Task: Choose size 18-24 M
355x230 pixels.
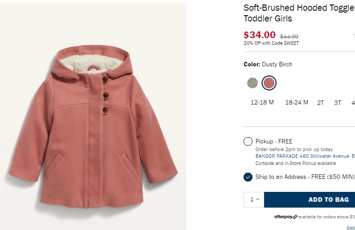Action: (296, 102)
